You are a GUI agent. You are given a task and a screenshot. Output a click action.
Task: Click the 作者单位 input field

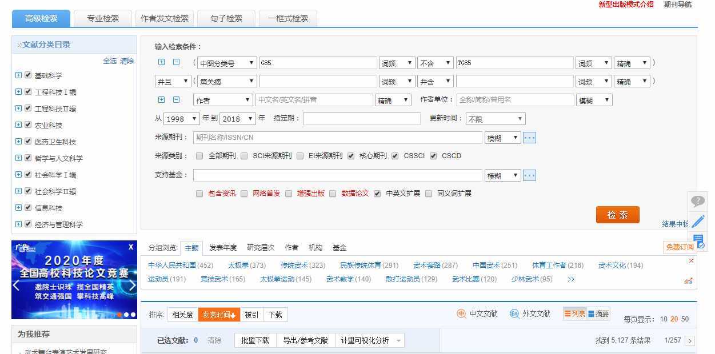[x=515, y=100]
